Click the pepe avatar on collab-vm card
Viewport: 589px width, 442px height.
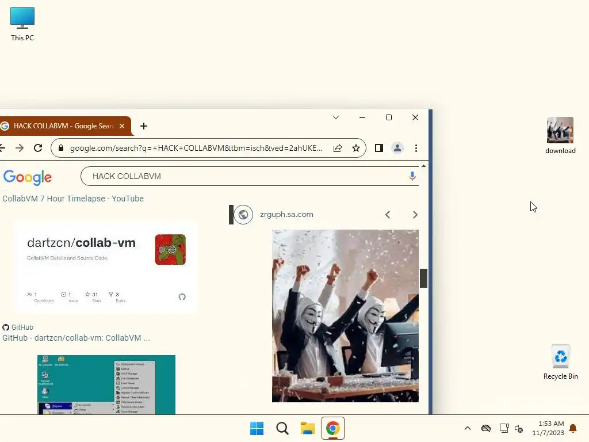[170, 250]
